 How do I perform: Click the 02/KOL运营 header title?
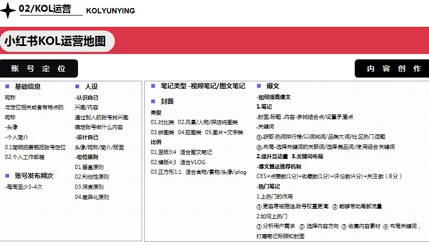tap(45, 9)
